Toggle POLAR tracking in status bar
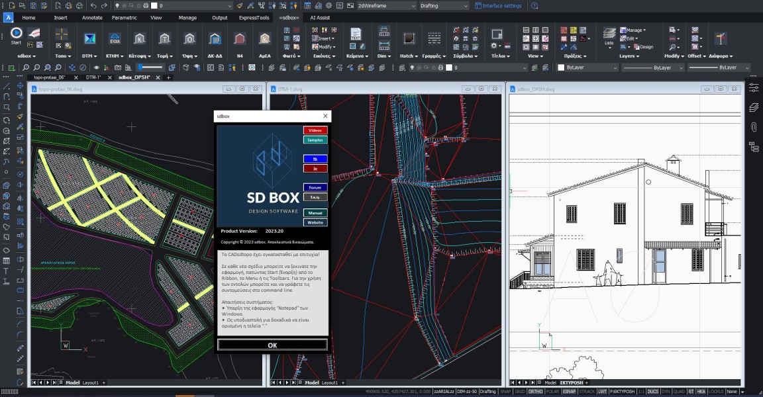 coord(552,391)
